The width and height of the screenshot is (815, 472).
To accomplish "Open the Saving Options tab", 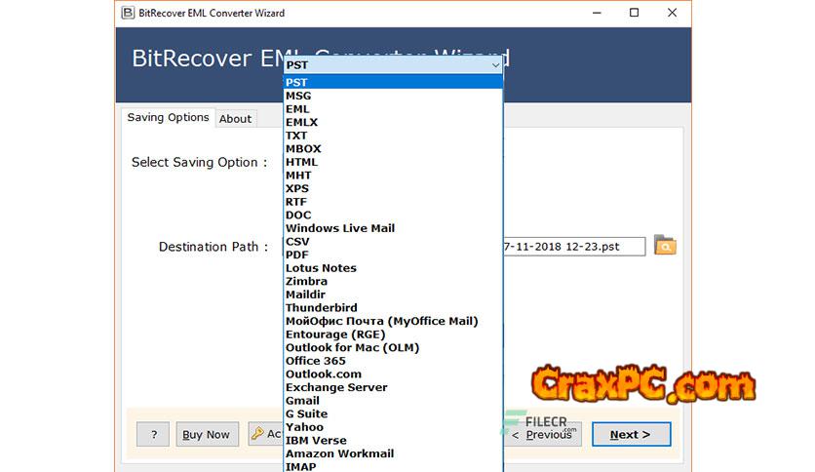I will pyautogui.click(x=168, y=118).
